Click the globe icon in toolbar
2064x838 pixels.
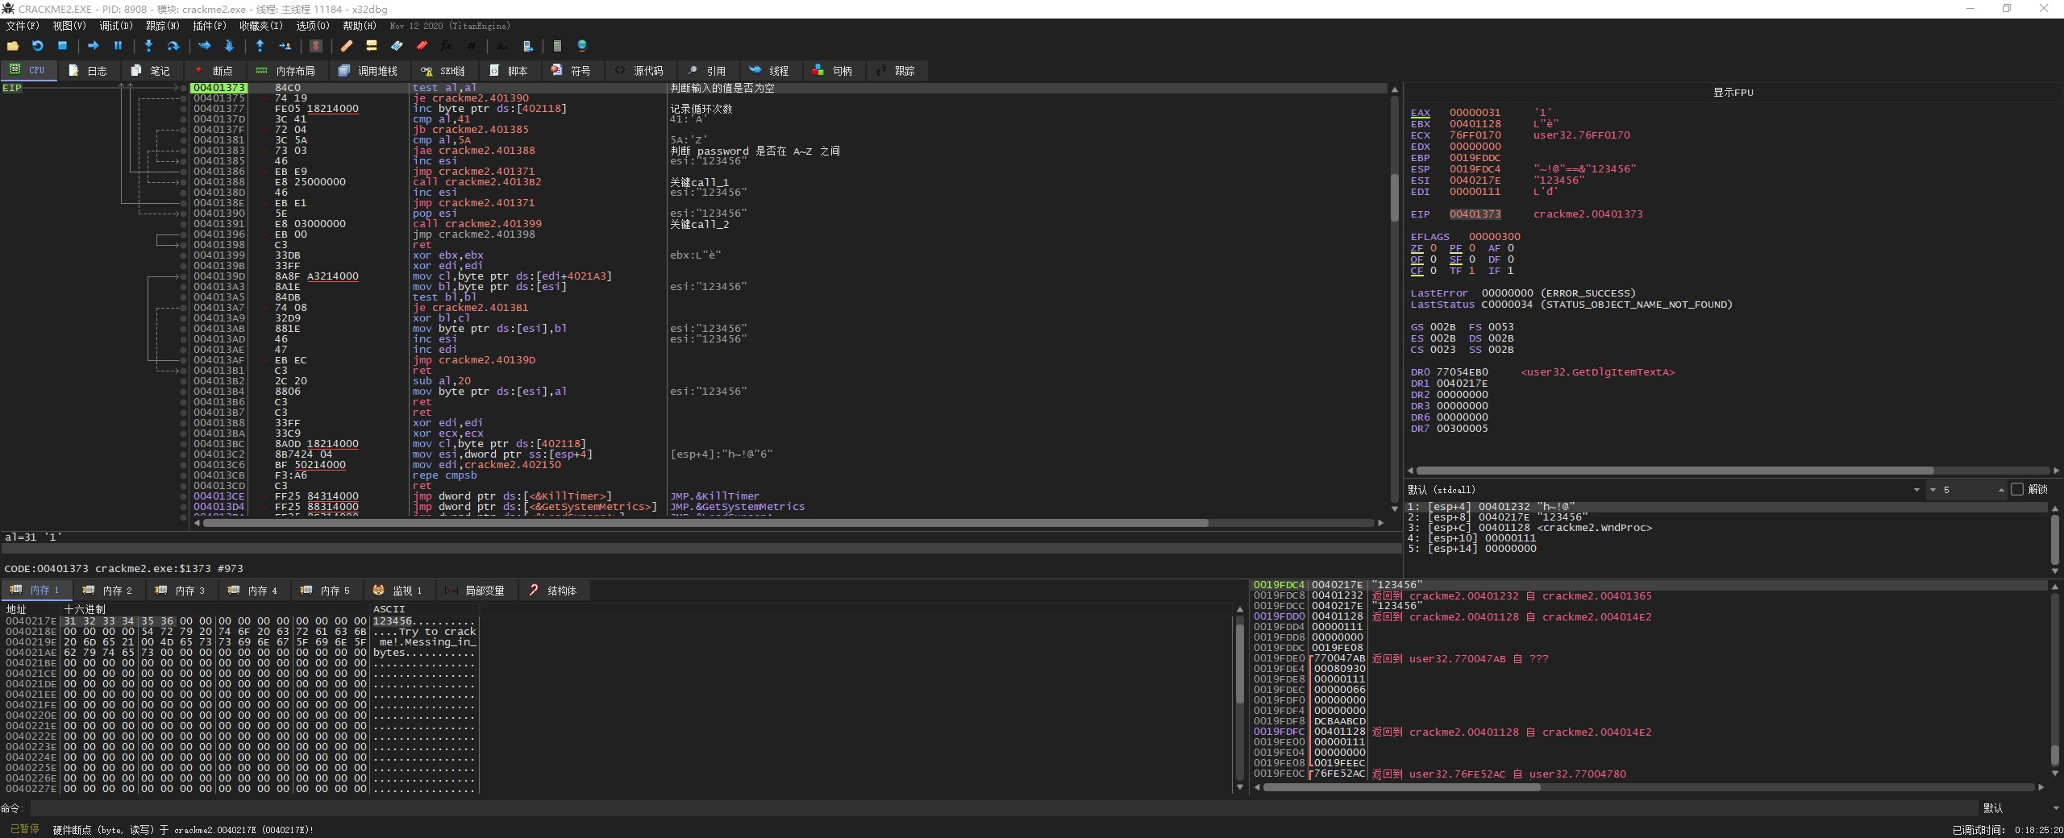tap(582, 46)
